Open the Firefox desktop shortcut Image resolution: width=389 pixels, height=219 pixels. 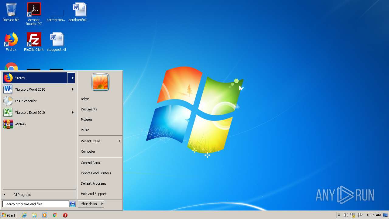tap(11, 42)
